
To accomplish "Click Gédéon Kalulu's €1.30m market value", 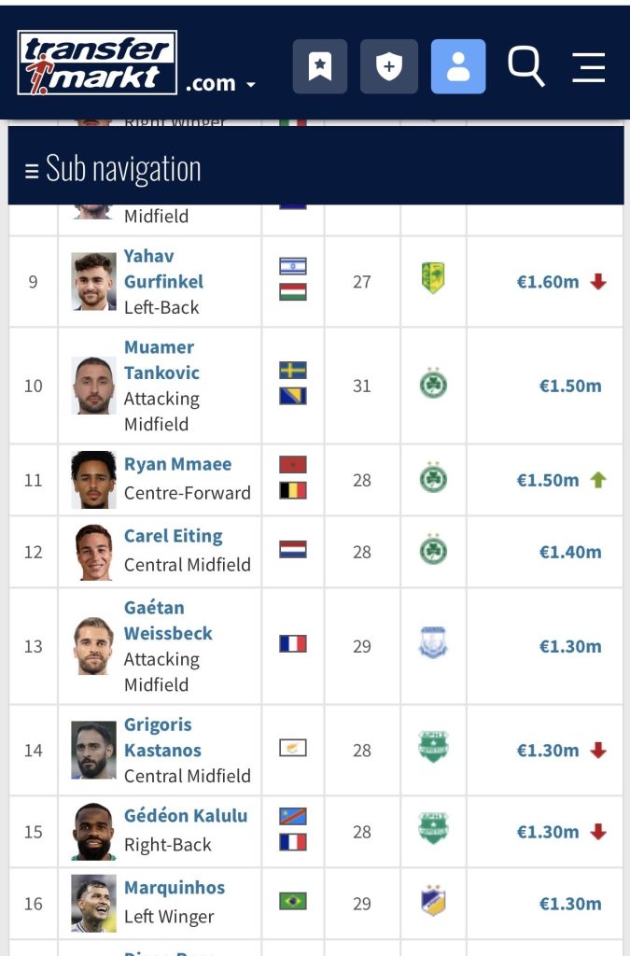I will click(x=548, y=832).
